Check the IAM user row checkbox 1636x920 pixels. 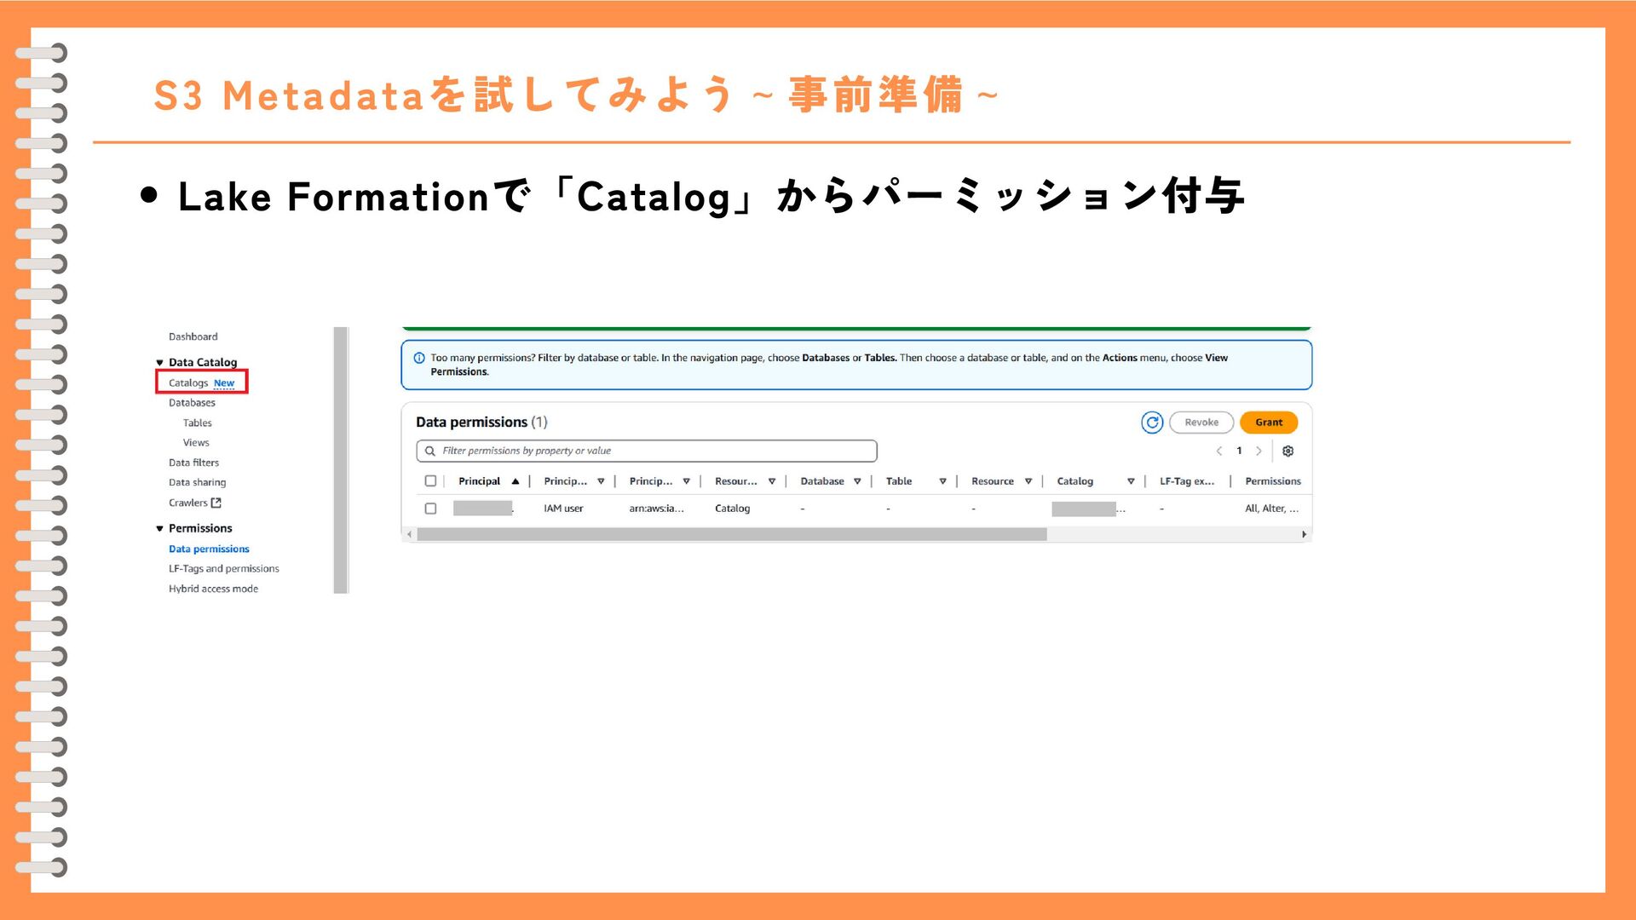coord(430,509)
